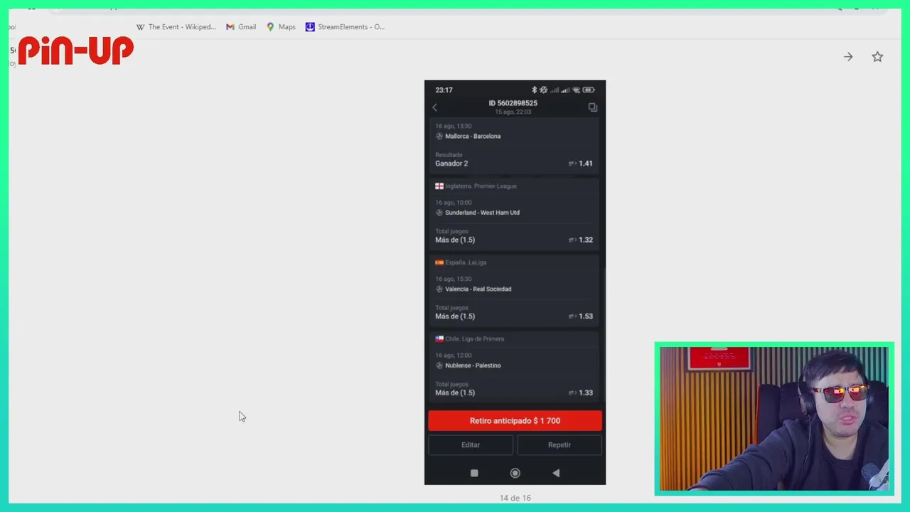The width and height of the screenshot is (910, 512).
Task: Click the 15 ago, 22:03 timestamp
Action: 513,112
